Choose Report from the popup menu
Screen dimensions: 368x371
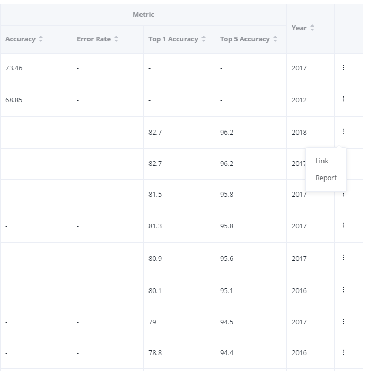tap(326, 178)
